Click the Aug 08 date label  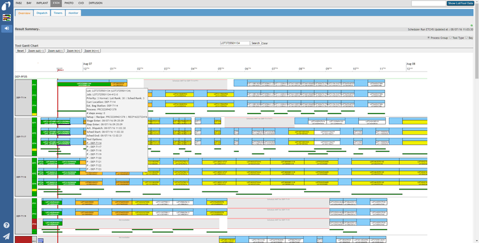coord(411,64)
